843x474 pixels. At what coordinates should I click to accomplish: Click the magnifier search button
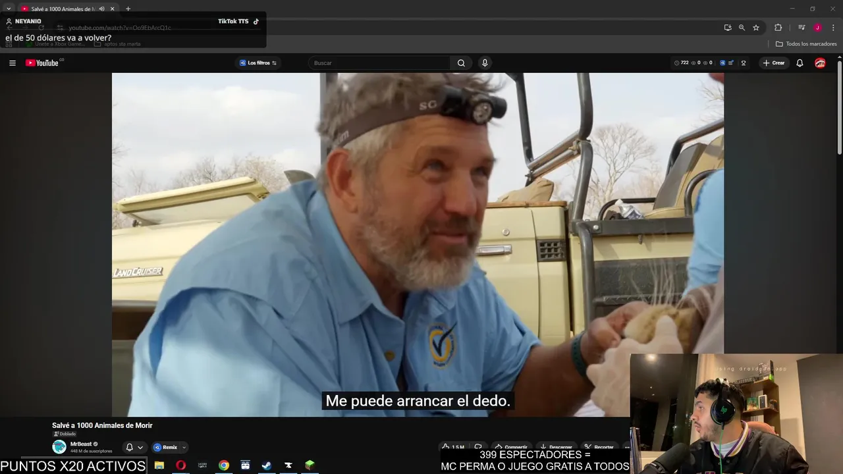(461, 63)
